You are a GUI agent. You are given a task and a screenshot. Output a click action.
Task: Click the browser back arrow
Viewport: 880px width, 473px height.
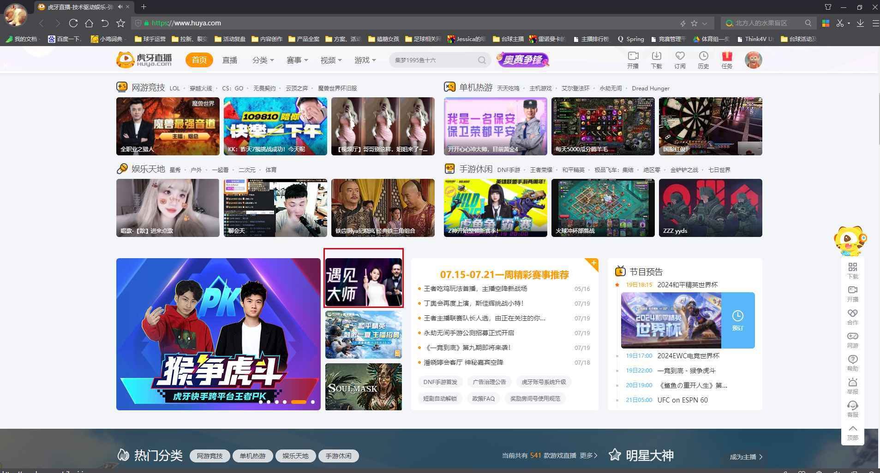[x=42, y=23]
